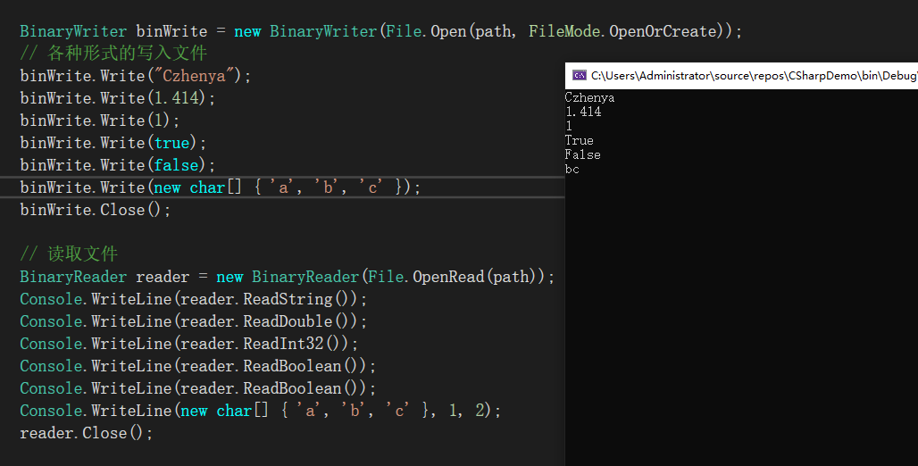This screenshot has width=918, height=466.
Task: Click the 'Czhenya' output line in console
Action: [x=589, y=98]
